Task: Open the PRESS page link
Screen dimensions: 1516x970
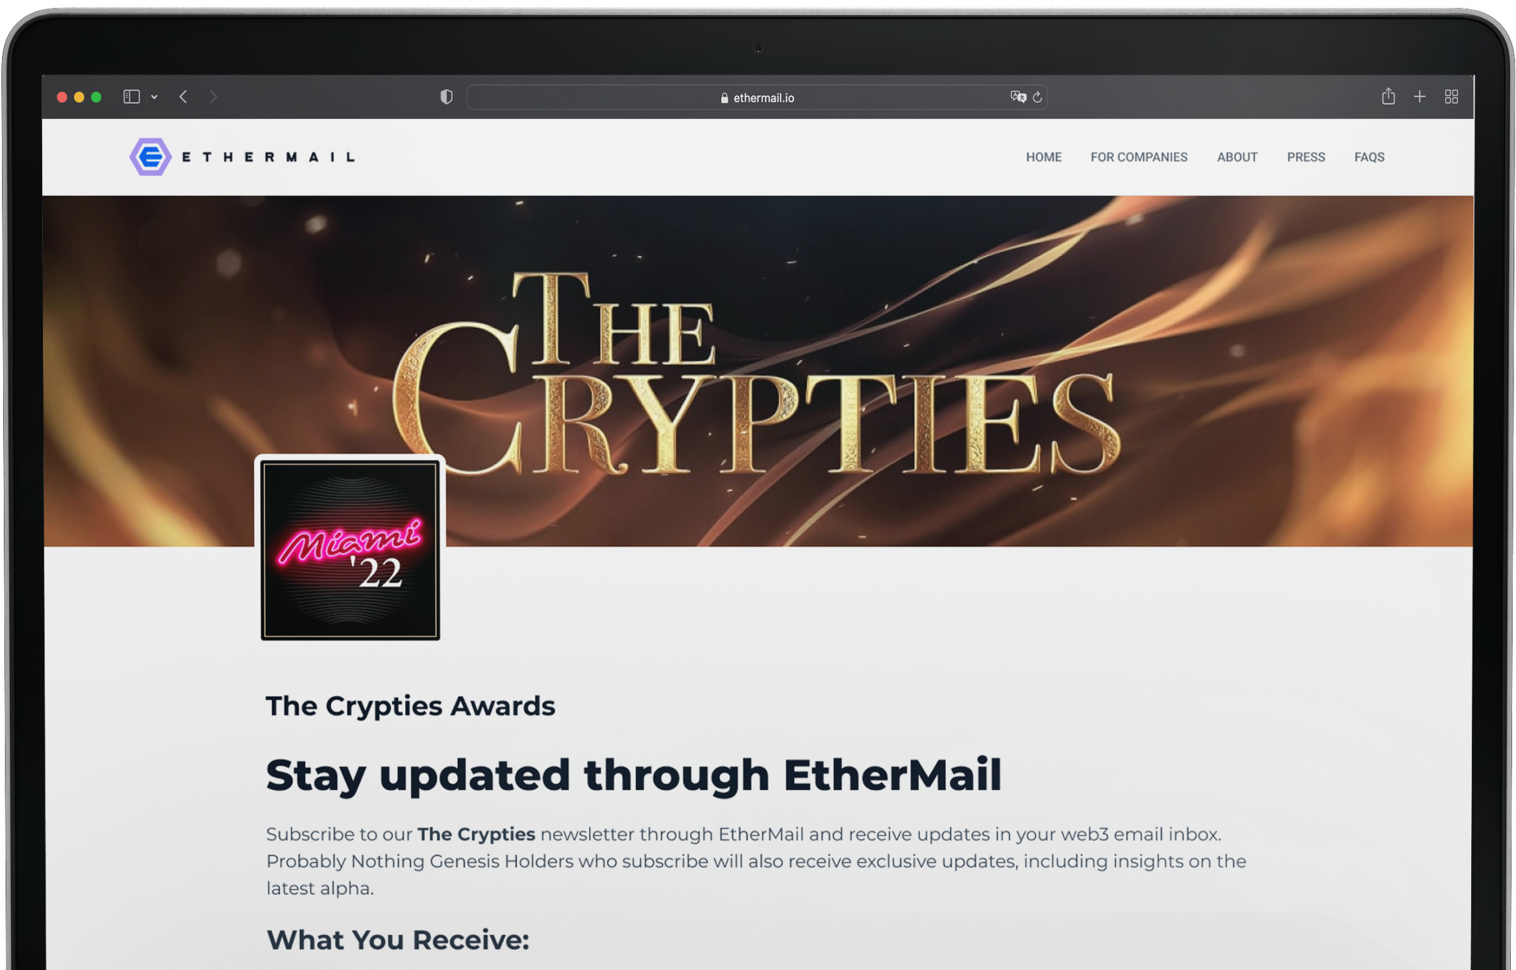Action: [1306, 157]
